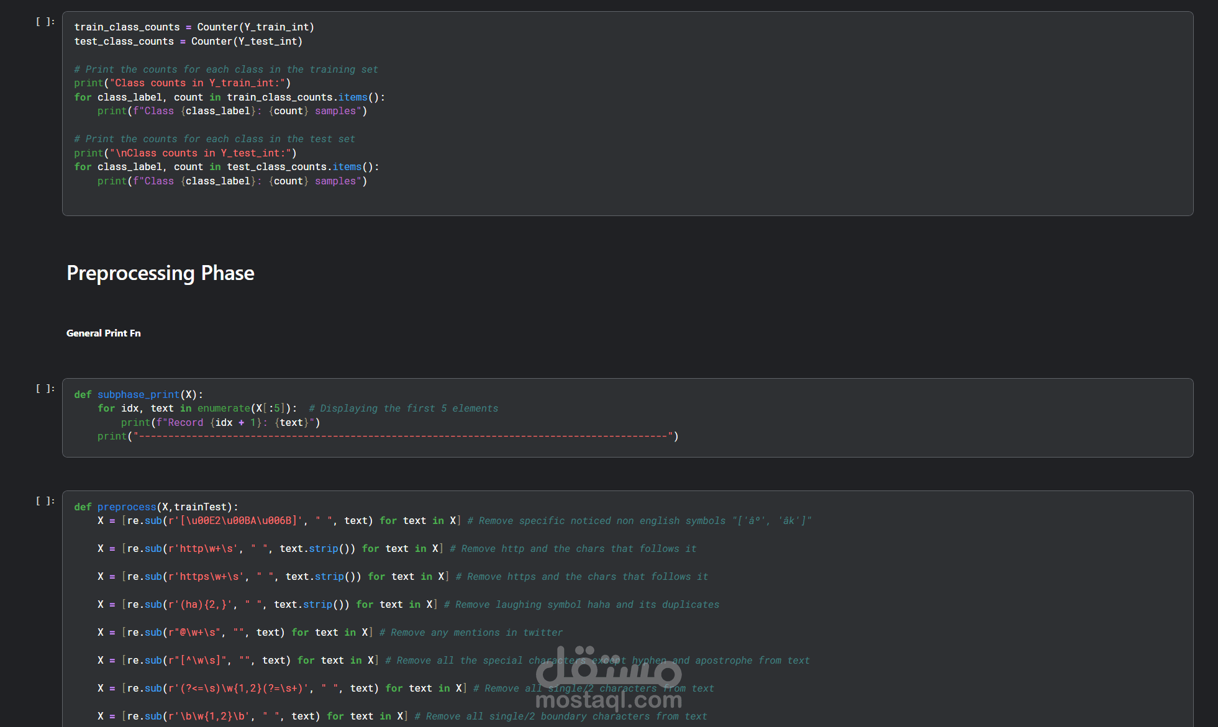This screenshot has height=727, width=1218.
Task: Click the dashed separator print statement
Action: [388, 436]
